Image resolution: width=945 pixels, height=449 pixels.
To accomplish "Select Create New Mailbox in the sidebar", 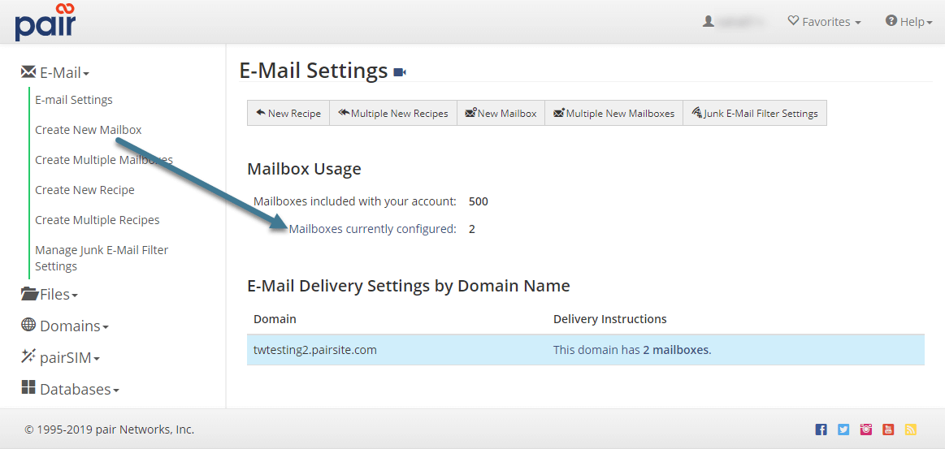I will tap(89, 130).
